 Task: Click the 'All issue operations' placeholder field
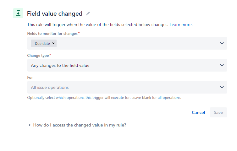(x=127, y=87)
